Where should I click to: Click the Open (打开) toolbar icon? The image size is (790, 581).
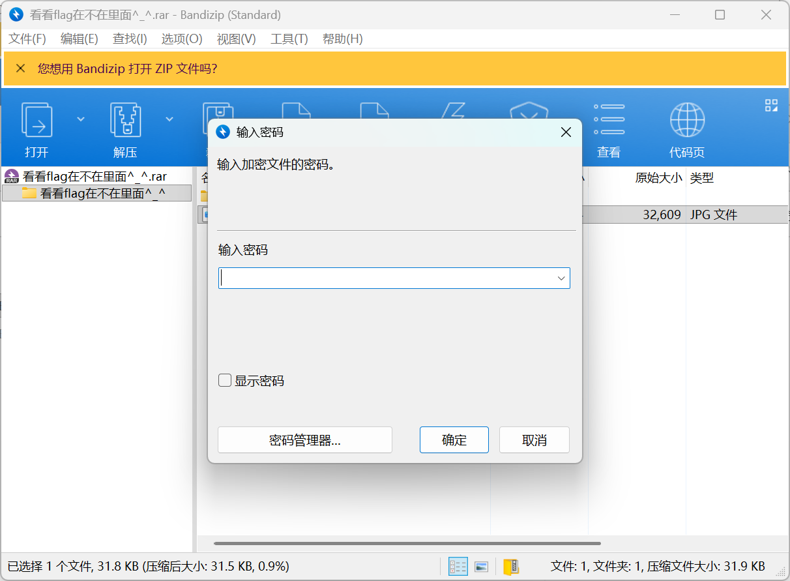37,120
